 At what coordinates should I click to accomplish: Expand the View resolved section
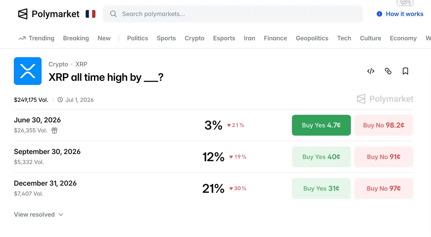pyautogui.click(x=39, y=215)
